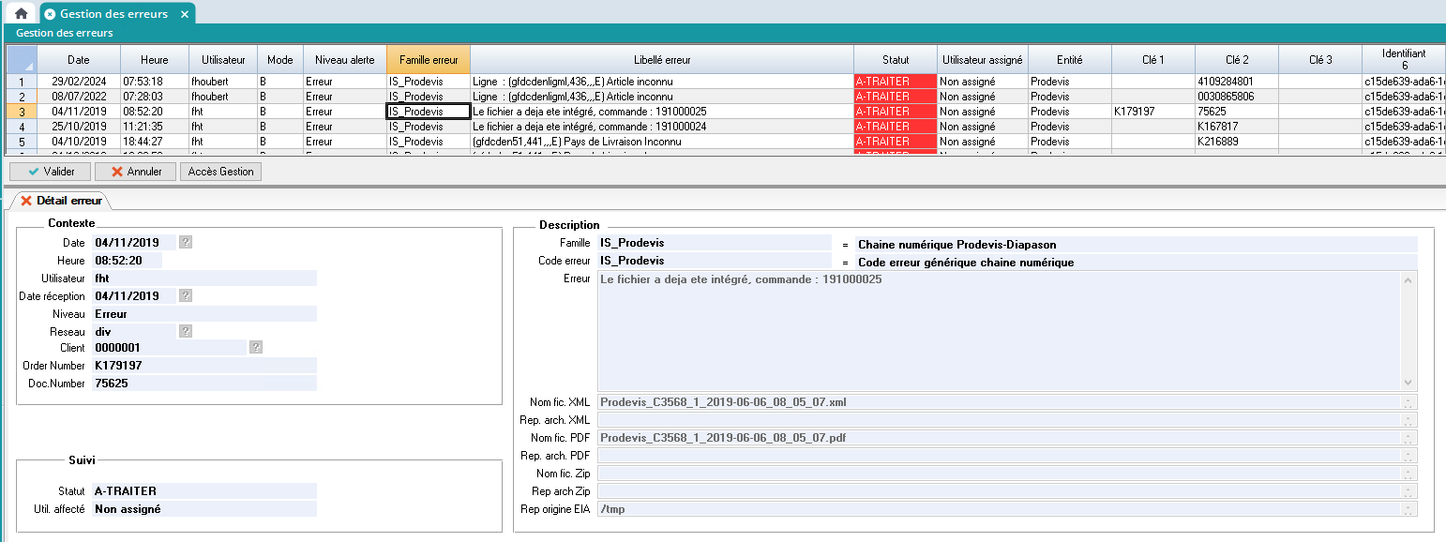This screenshot has width=1446, height=542.
Task: Click the A-TRAITER status cell in row 4
Action: point(895,127)
